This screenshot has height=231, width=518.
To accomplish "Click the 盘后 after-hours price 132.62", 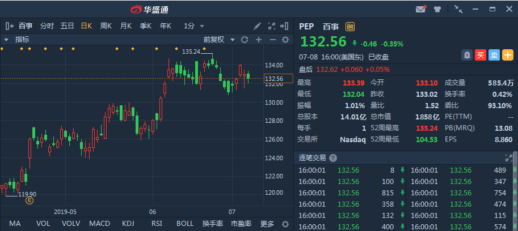I will pyautogui.click(x=327, y=70).
